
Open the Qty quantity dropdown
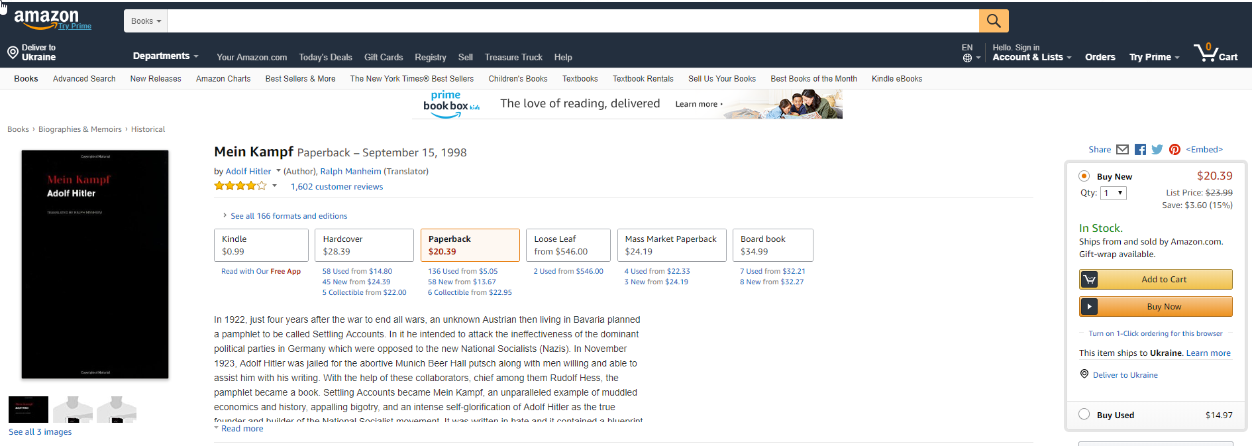pyautogui.click(x=1114, y=193)
